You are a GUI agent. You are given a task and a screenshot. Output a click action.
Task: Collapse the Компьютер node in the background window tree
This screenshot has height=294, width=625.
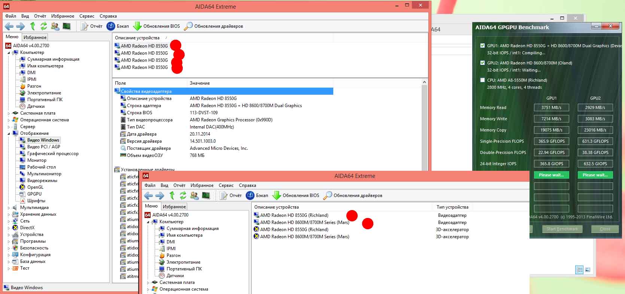tap(9, 53)
